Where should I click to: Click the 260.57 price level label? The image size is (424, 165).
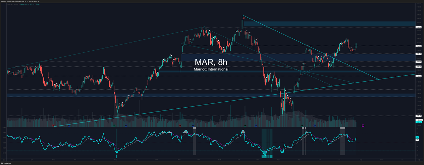pyautogui.click(x=419, y=62)
